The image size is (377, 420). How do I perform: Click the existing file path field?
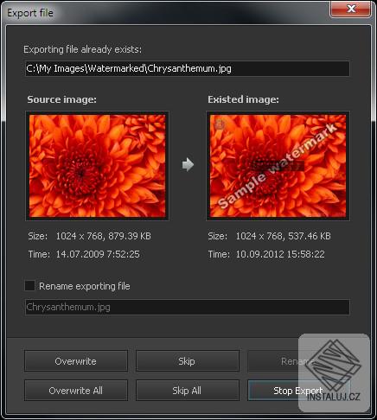188,68
